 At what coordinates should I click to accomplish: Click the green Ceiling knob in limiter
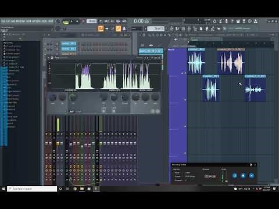click(x=72, y=97)
